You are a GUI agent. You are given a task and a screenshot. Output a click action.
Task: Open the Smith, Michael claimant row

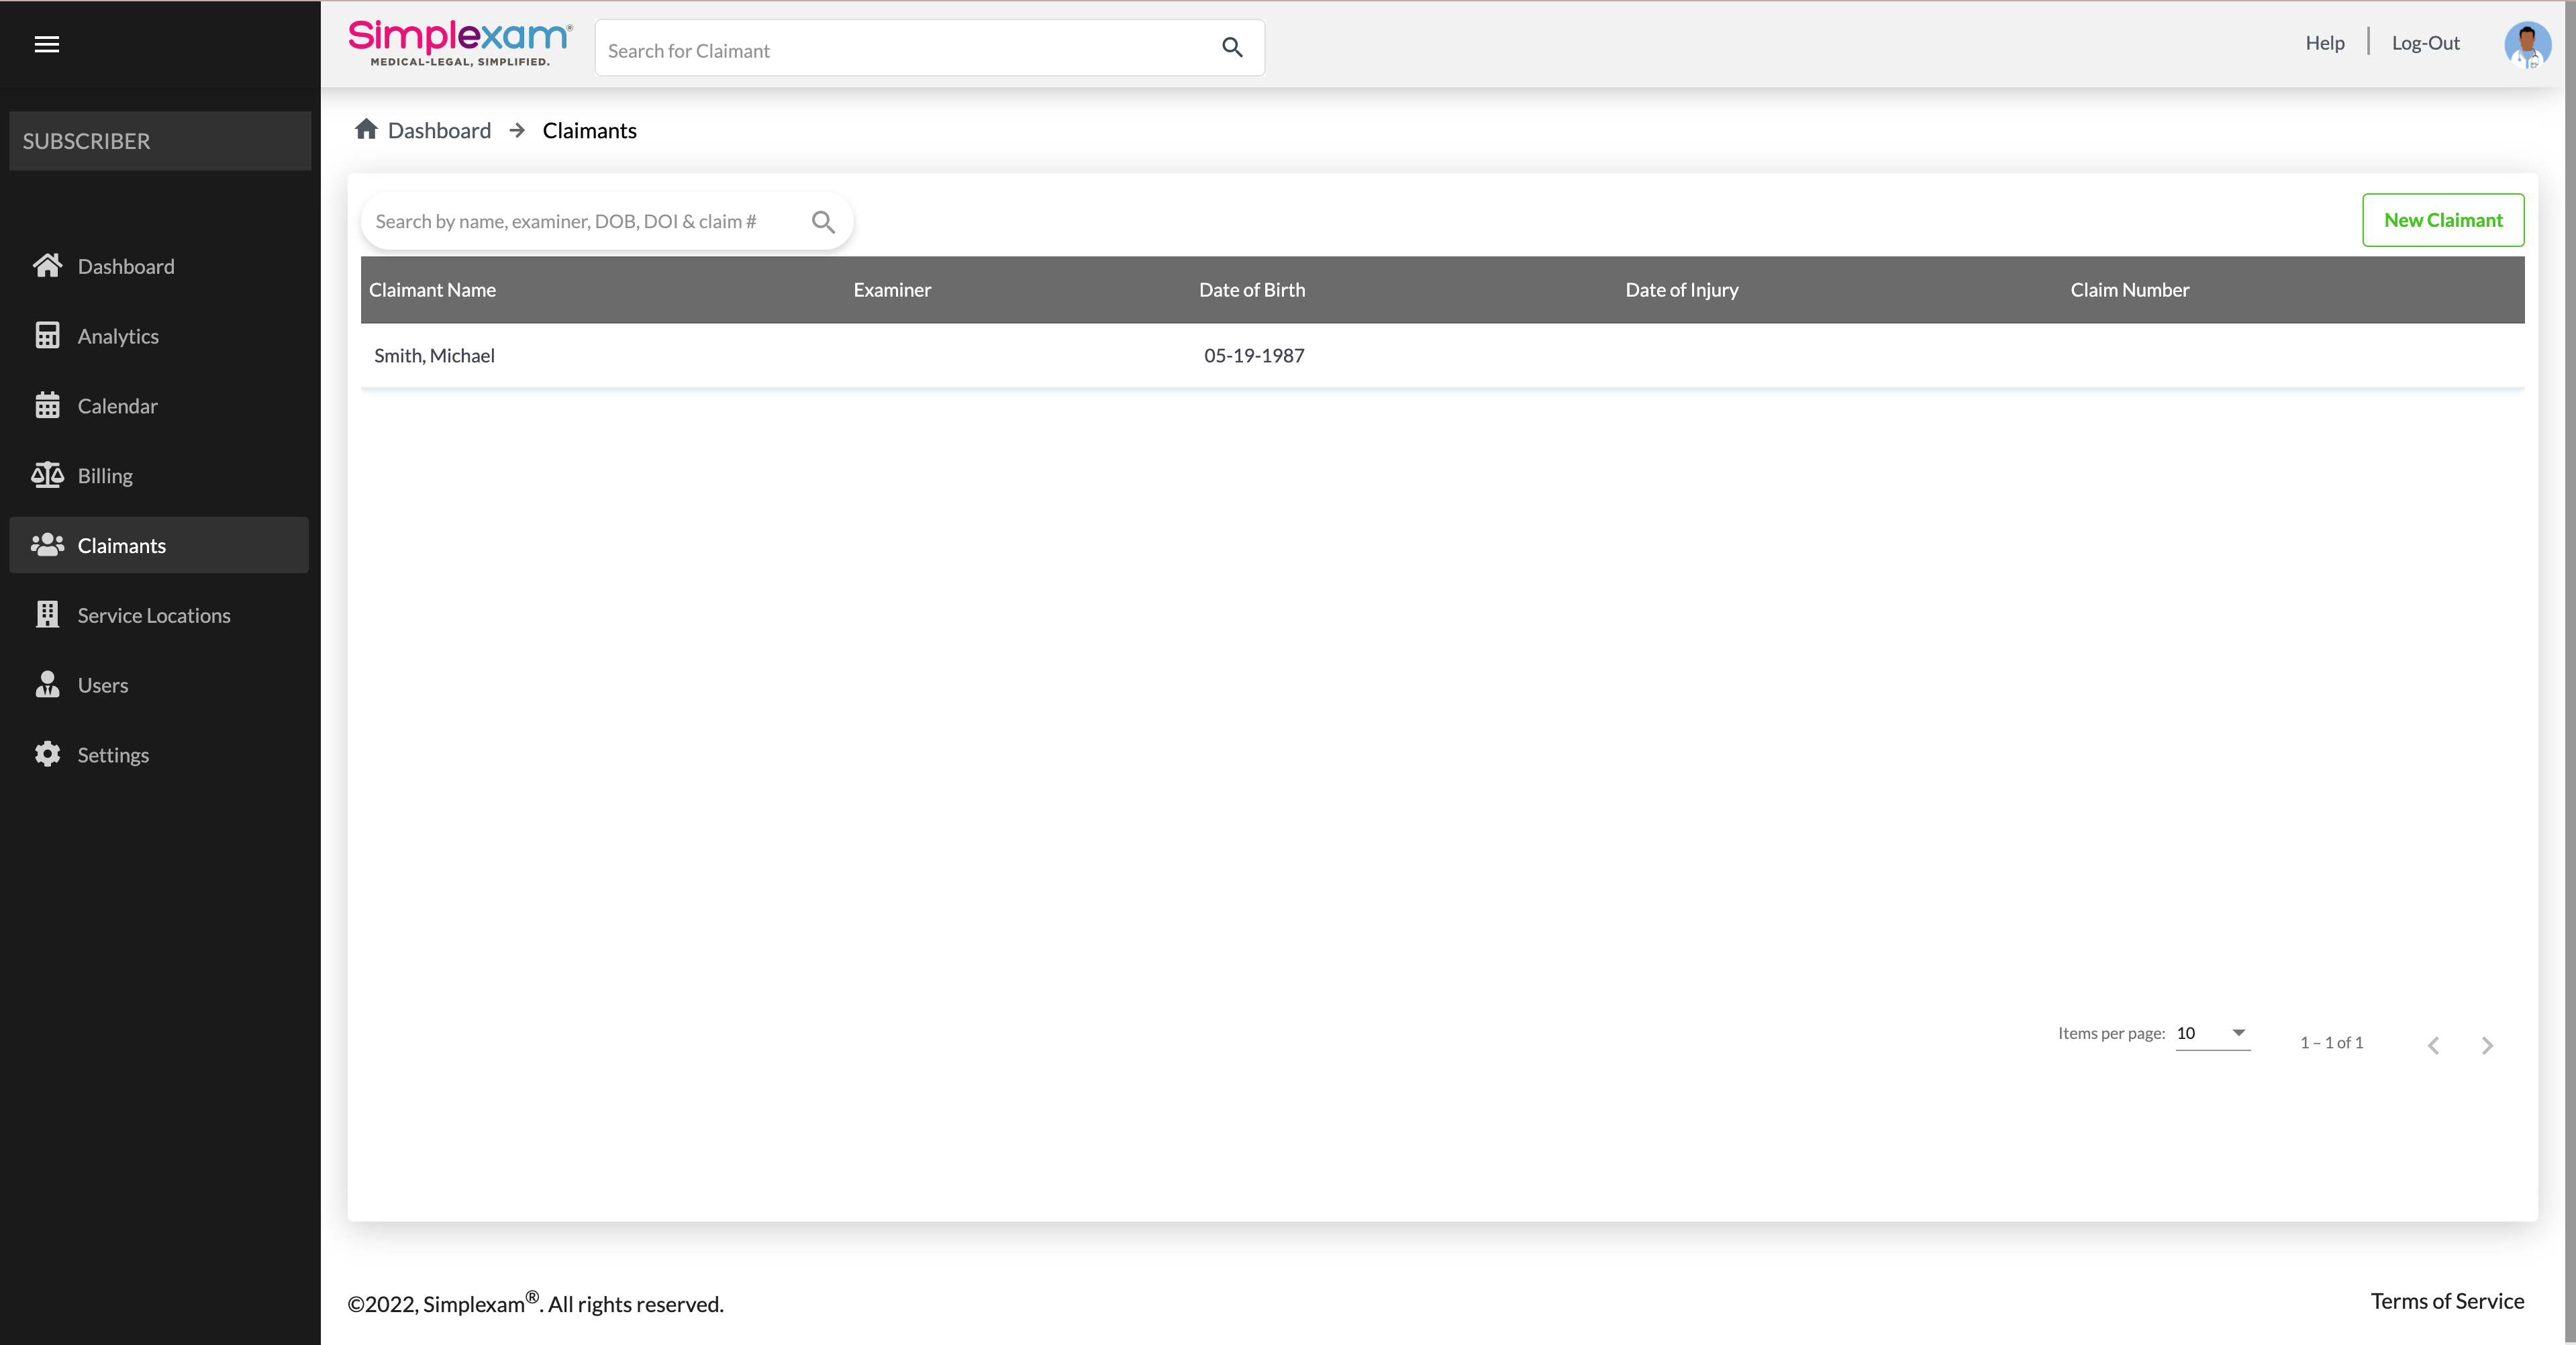pos(434,356)
